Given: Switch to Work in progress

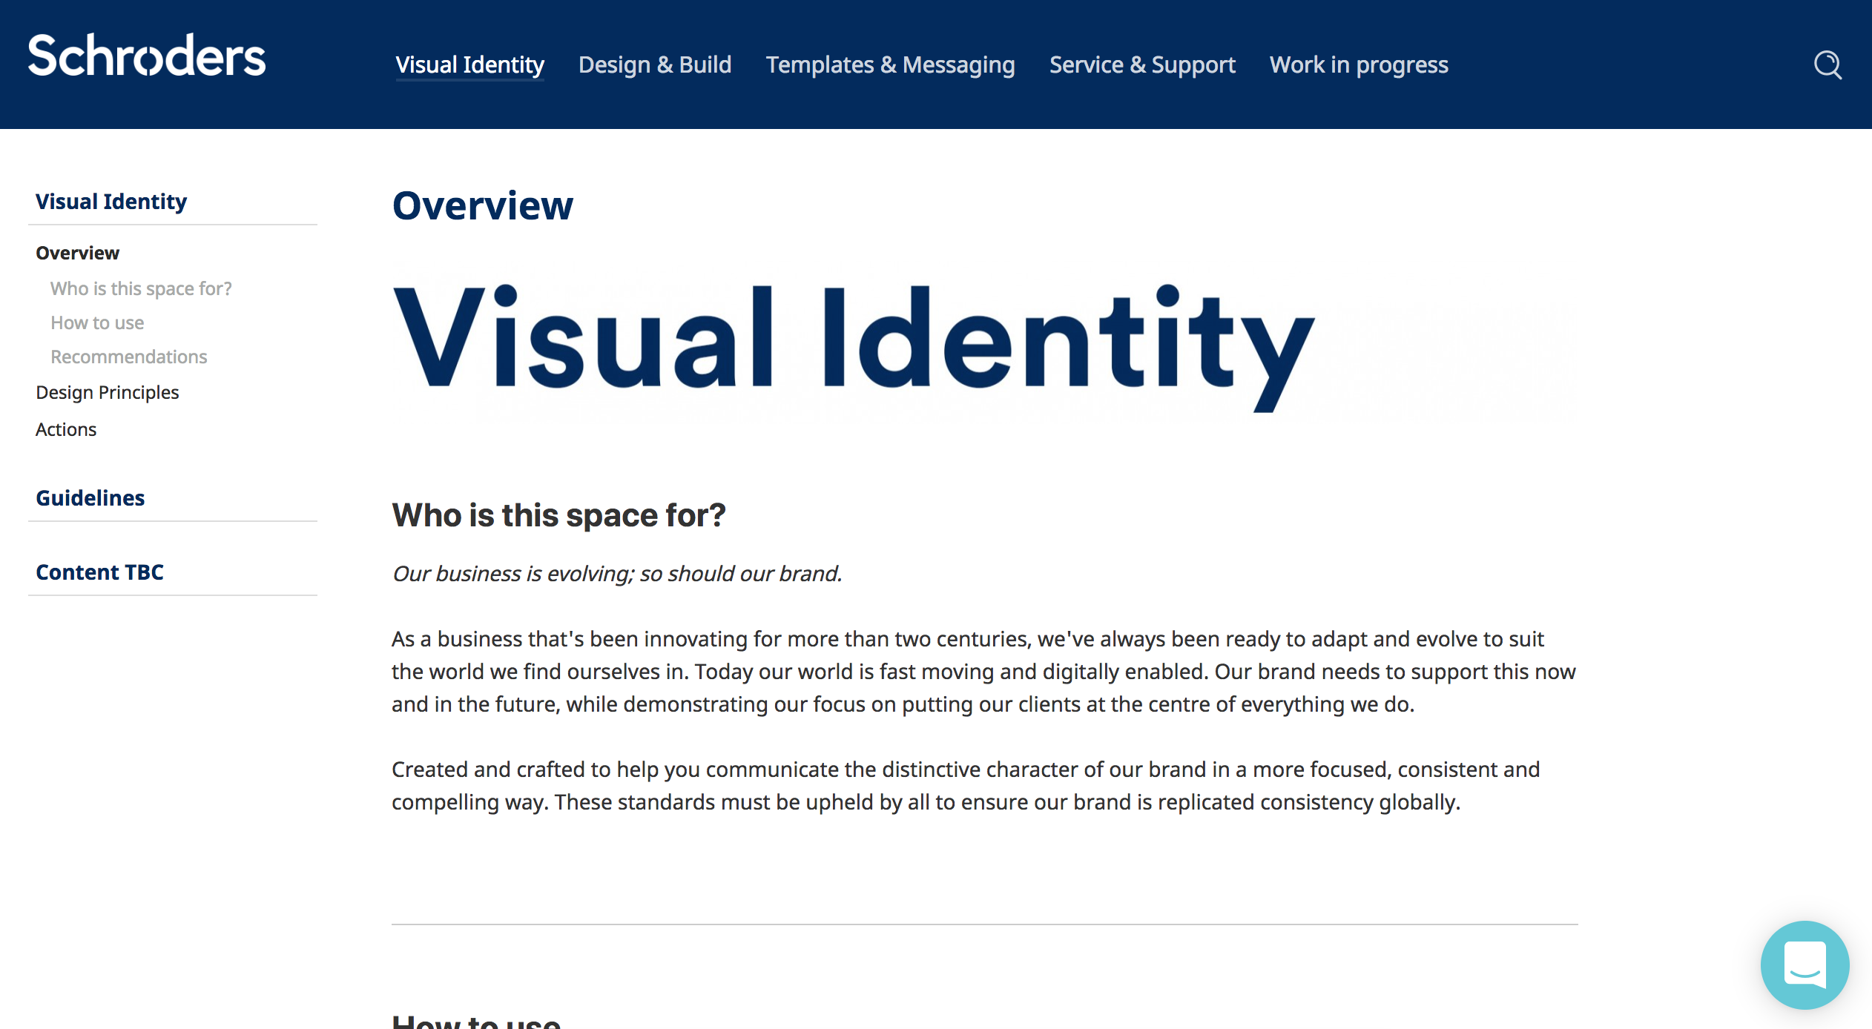Looking at the screenshot, I should click(1359, 65).
